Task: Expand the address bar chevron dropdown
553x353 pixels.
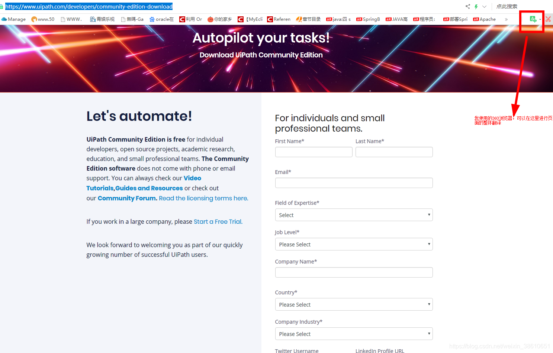Action: (484, 6)
